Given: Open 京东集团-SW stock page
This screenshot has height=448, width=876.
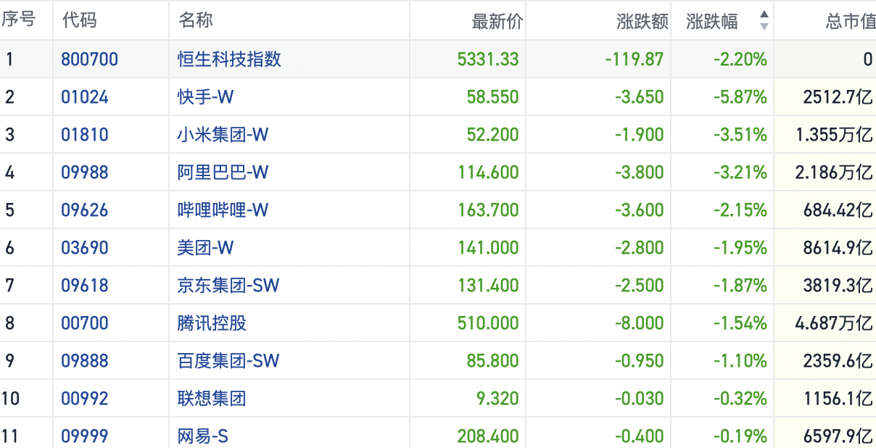Looking at the screenshot, I should click(228, 285).
